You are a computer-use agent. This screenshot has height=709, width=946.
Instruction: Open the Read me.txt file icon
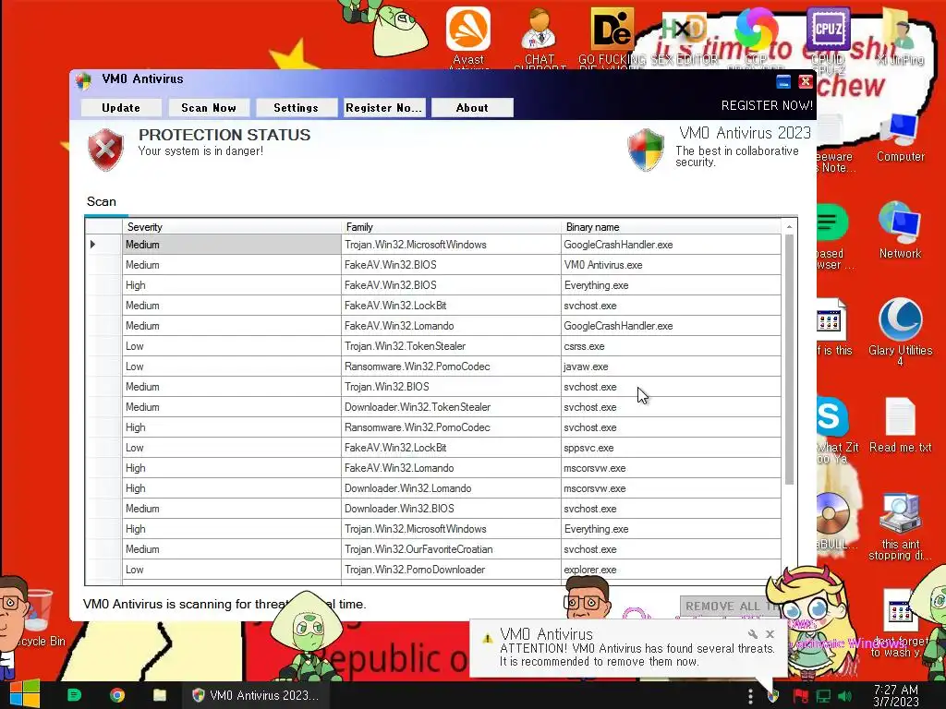900,425
